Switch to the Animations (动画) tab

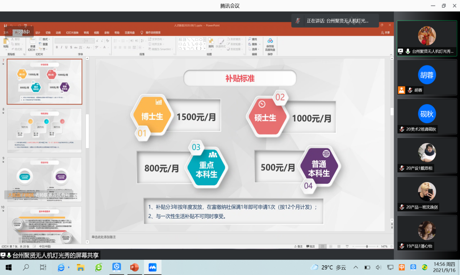click(x=58, y=33)
